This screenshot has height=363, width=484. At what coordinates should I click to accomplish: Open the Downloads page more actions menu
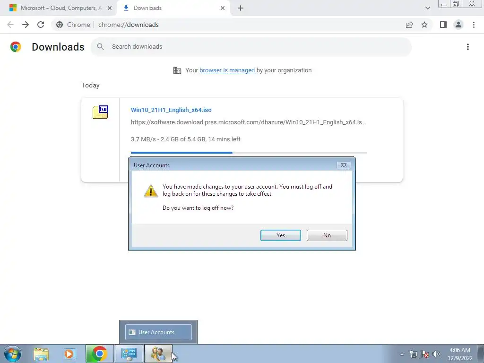click(x=468, y=47)
